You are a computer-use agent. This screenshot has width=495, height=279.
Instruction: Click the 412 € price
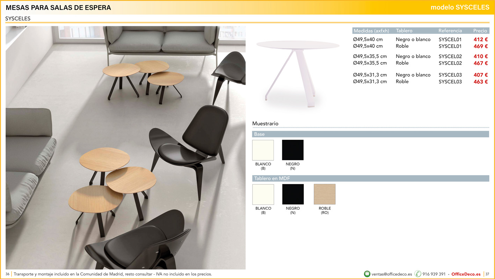[481, 40]
